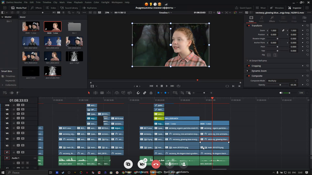Screen dimensions: 312x175
Task: Reset the Transform section settings
Action: (308, 26)
